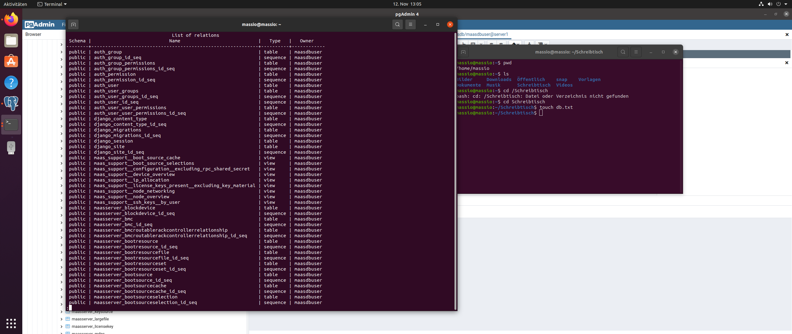Screen dimensions: 792x334
Task: Add new tab in Schreibtisch terminal
Action: point(463,52)
